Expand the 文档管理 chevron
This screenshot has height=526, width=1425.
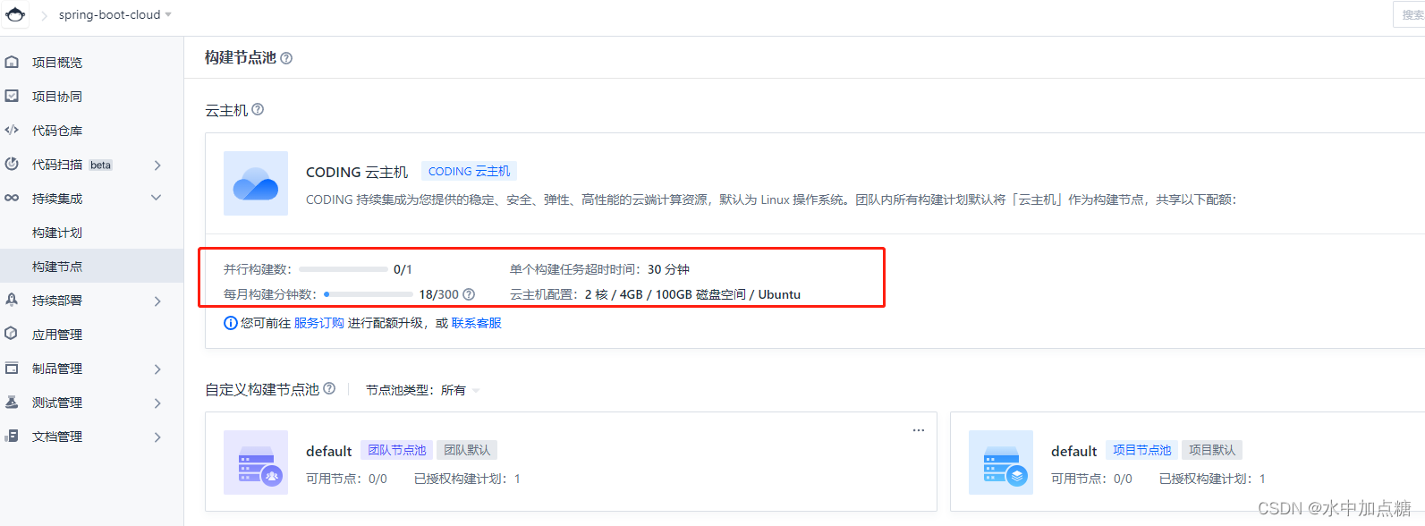point(157,437)
